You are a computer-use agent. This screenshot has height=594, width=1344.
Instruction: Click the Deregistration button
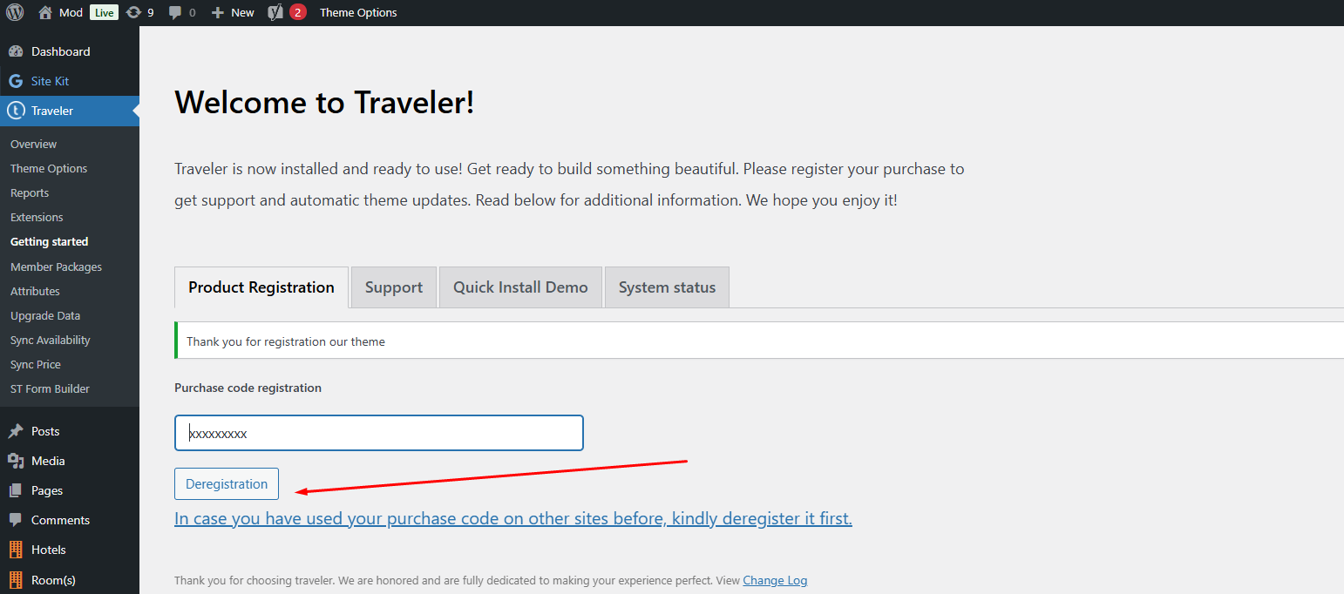click(227, 484)
